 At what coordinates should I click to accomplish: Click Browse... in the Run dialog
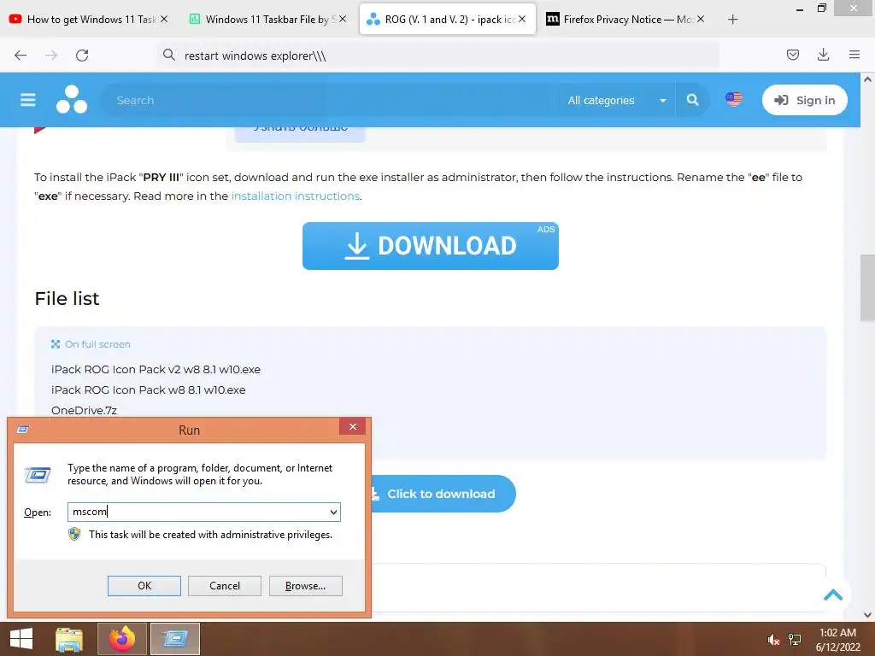point(305,586)
